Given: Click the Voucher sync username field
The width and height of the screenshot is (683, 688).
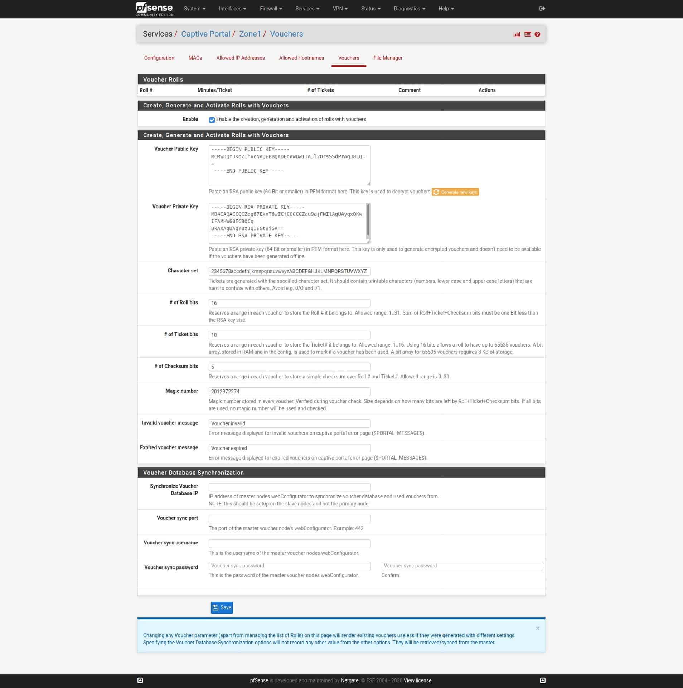Looking at the screenshot, I should 289,544.
